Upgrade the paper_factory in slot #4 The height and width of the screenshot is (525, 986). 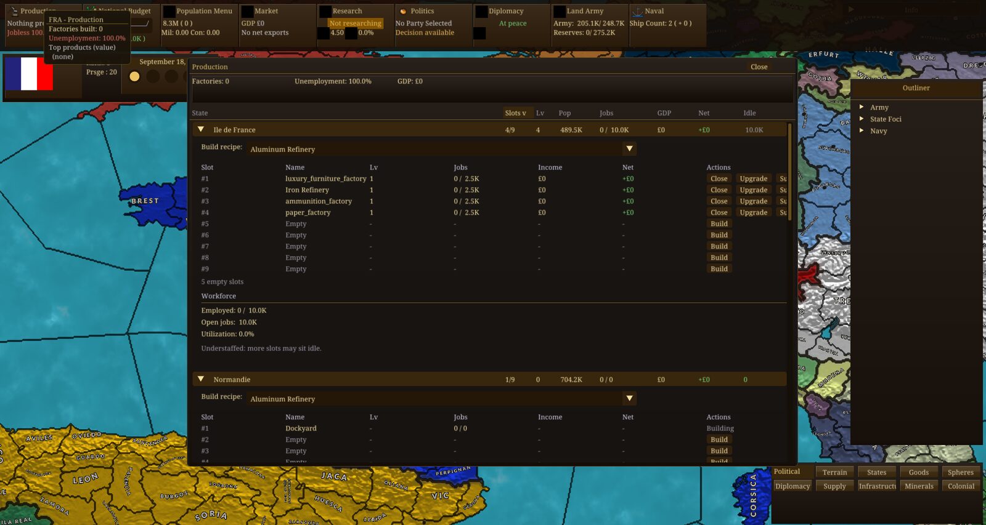click(753, 212)
